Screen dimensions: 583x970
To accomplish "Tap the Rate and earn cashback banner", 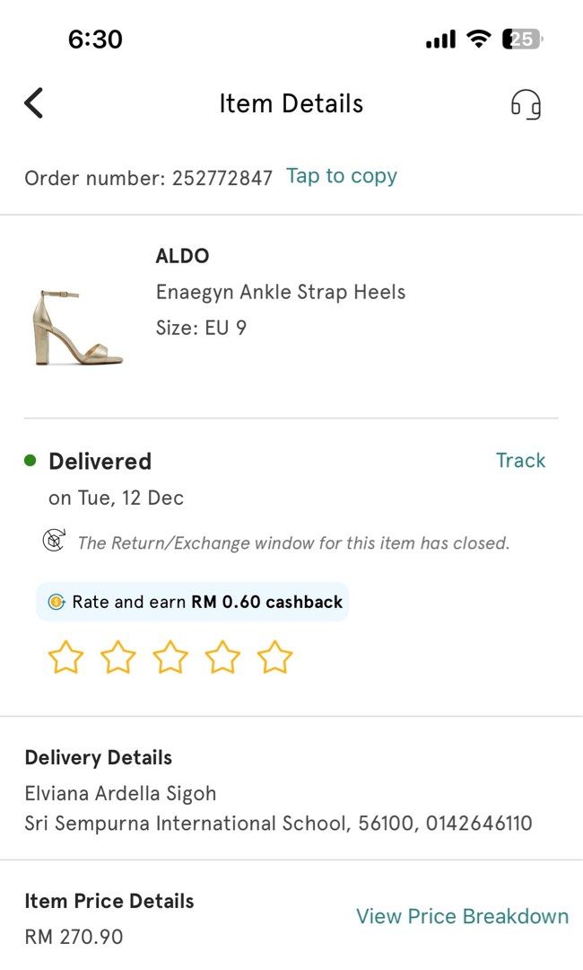I will 193,602.
